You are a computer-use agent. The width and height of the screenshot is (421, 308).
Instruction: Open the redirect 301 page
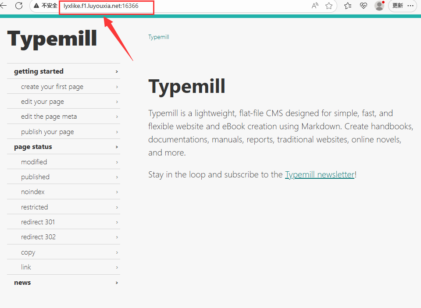63,222
